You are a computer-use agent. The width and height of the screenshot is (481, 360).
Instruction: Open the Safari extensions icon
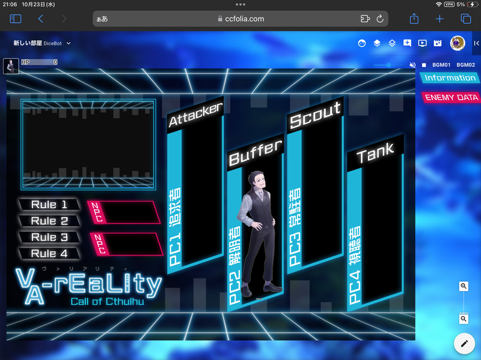click(365, 19)
